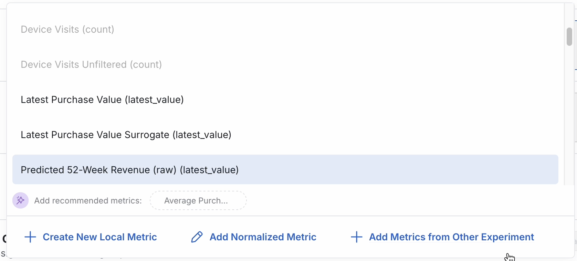Open Create New Local Metric link
577x261 pixels.
coord(99,237)
